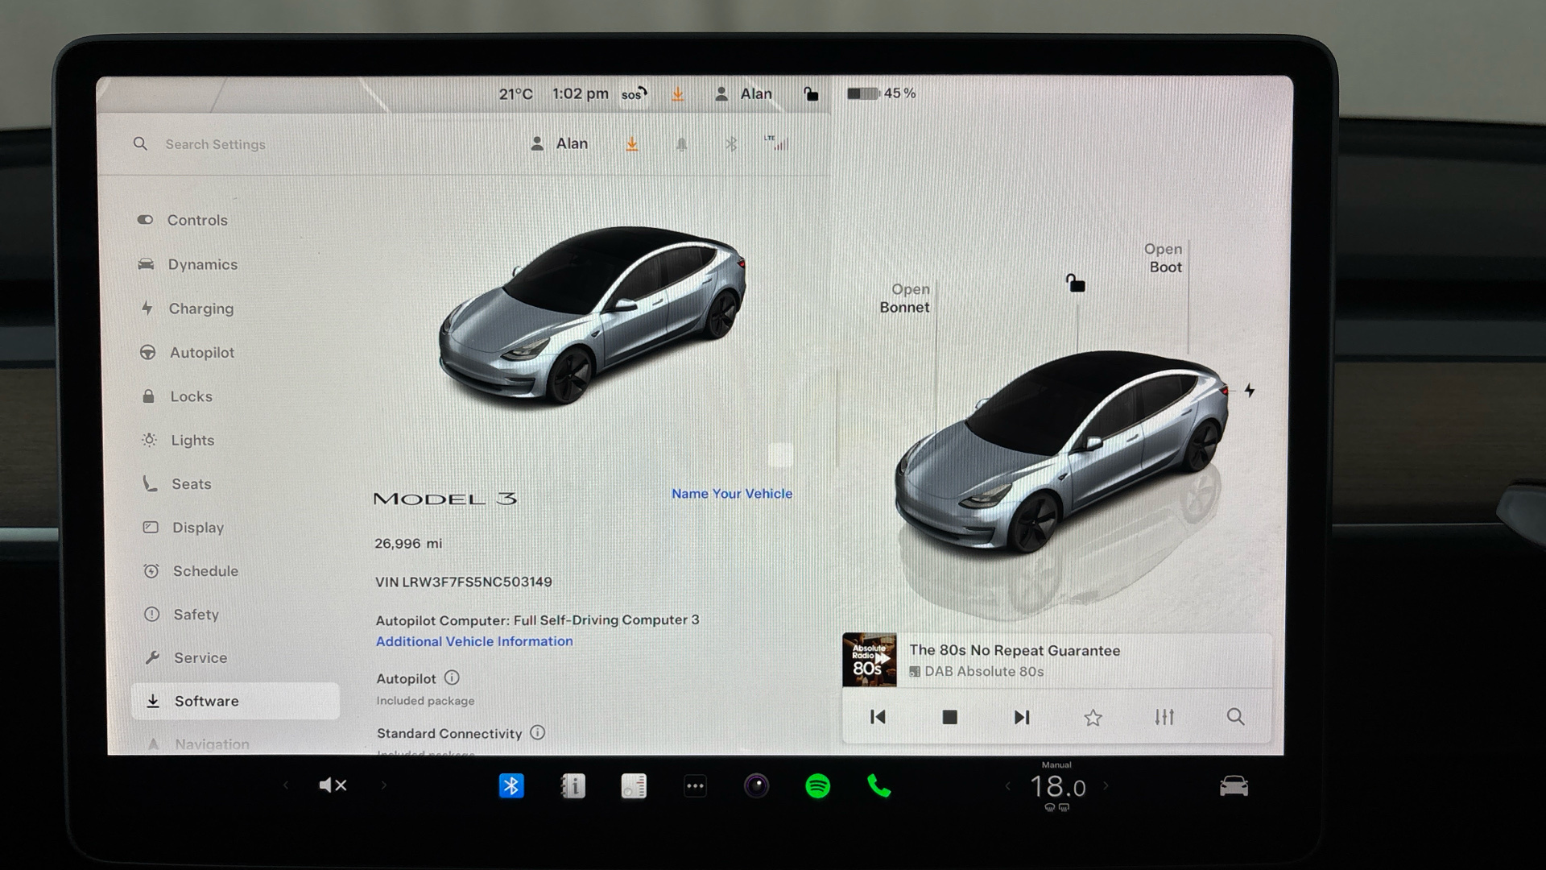Select the Safety menu item

tap(181, 615)
